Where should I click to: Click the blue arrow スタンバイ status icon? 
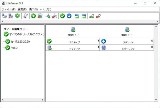point(103,41)
